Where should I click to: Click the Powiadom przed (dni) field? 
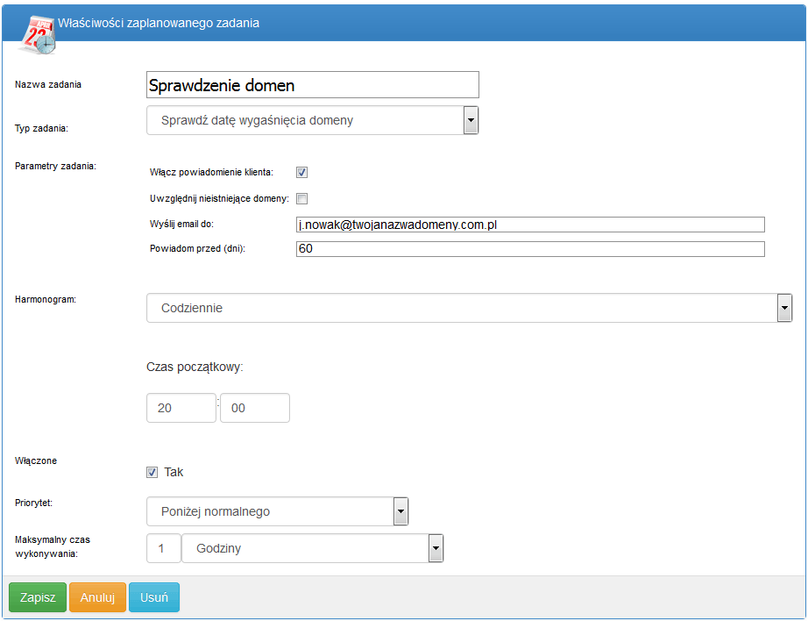[530, 248]
